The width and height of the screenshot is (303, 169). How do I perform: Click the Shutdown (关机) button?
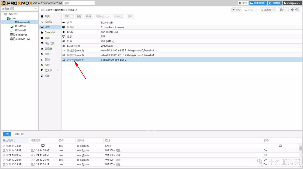coord(249,10)
